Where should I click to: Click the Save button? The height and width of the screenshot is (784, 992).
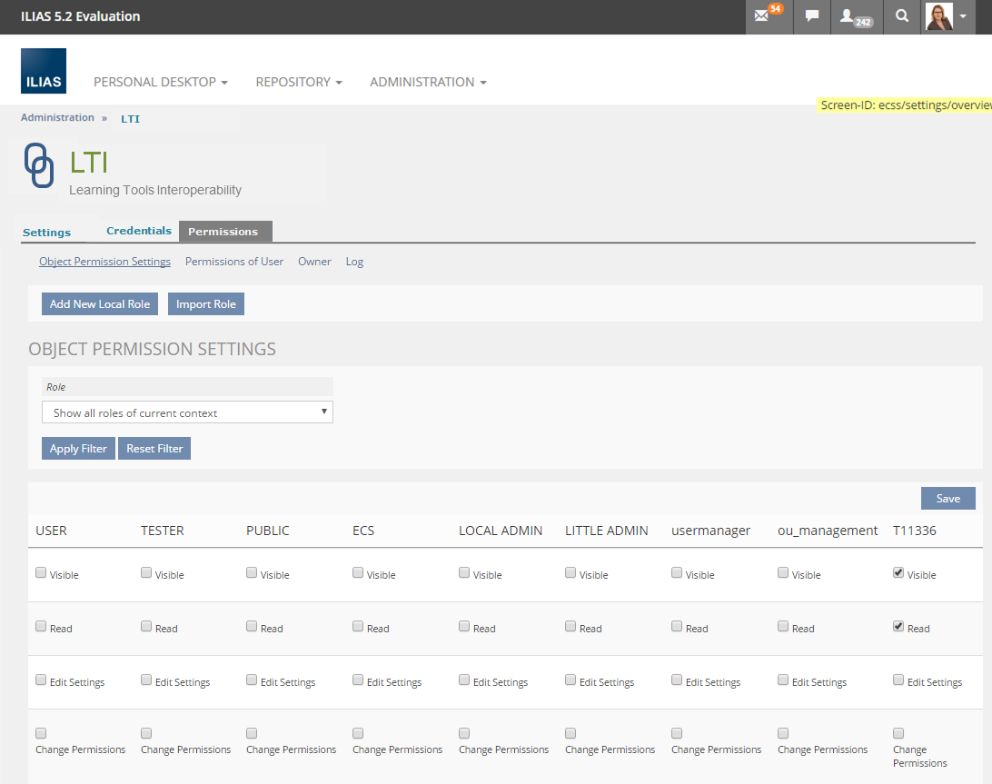(x=947, y=499)
